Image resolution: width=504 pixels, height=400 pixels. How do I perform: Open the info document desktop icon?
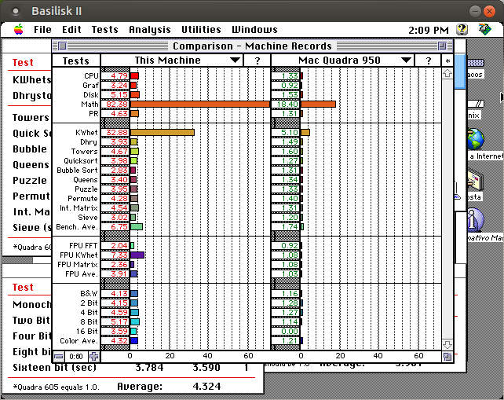click(476, 221)
